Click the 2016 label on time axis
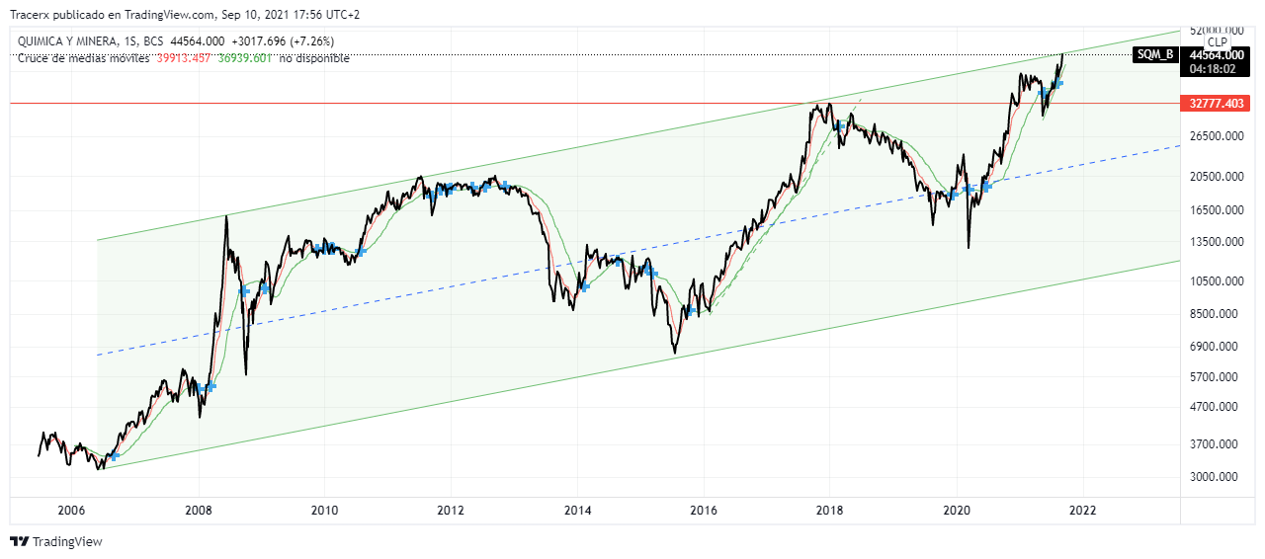This screenshot has width=1265, height=559. (x=704, y=511)
